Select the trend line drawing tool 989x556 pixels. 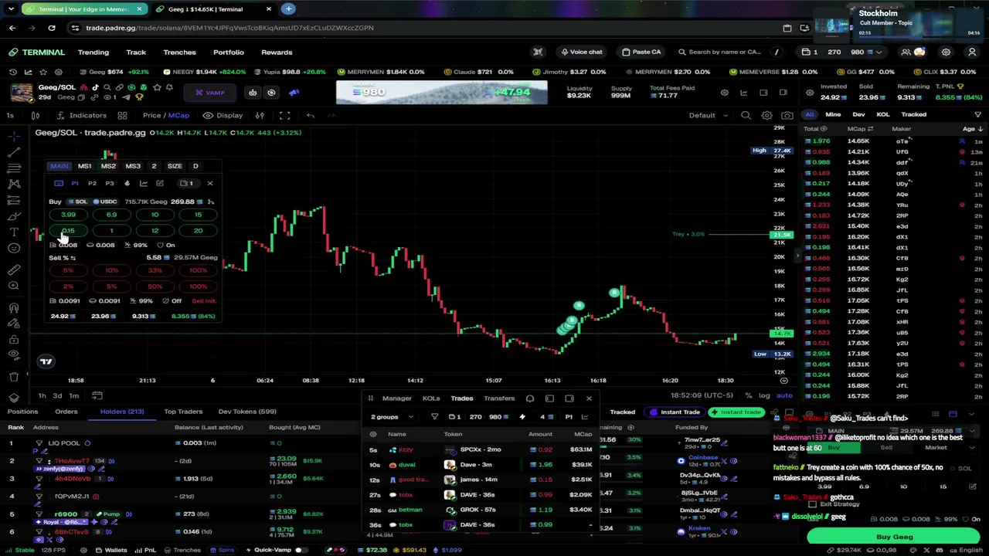pos(14,151)
